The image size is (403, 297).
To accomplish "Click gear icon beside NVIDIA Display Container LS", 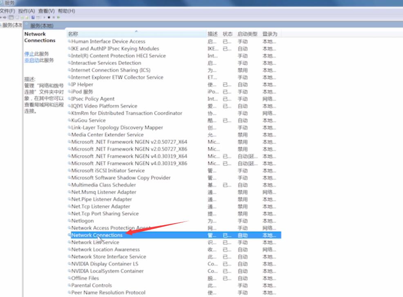I will tap(69, 264).
